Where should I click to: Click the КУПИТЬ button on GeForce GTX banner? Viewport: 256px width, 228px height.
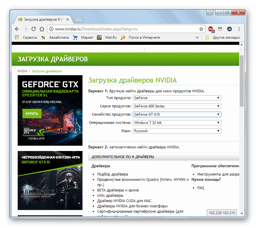[x=32, y=114]
